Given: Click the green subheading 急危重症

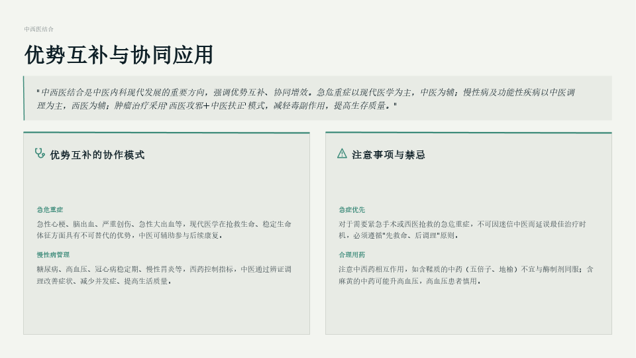Looking at the screenshot, I should coord(50,210).
